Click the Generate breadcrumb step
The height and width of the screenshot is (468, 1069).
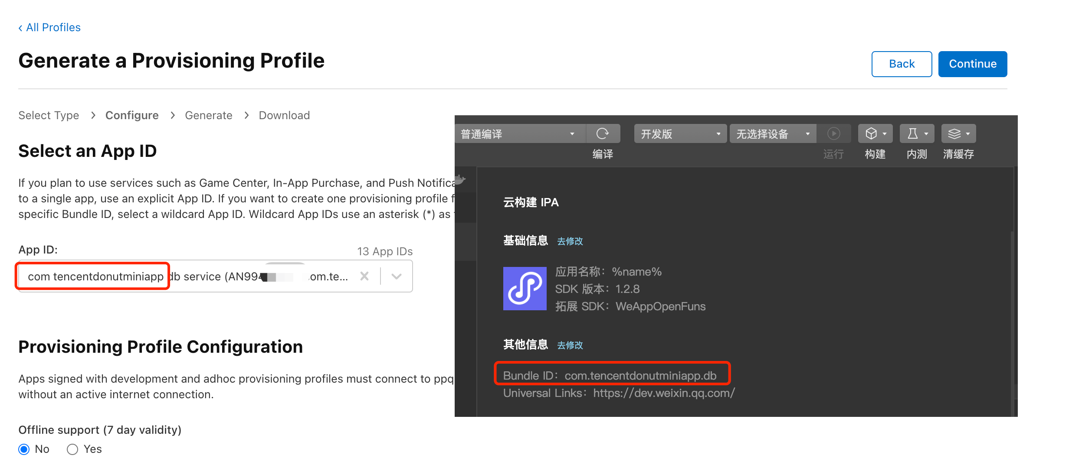(209, 115)
